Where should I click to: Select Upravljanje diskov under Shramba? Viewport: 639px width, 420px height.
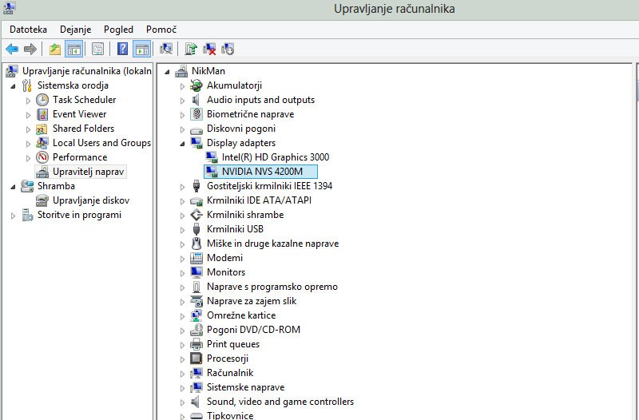pyautogui.click(x=90, y=200)
